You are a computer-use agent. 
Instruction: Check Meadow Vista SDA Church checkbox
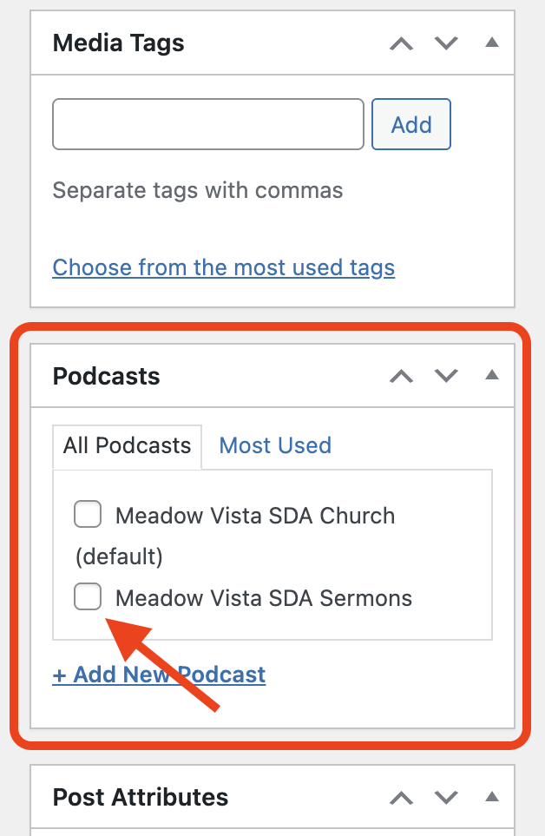pos(88,515)
